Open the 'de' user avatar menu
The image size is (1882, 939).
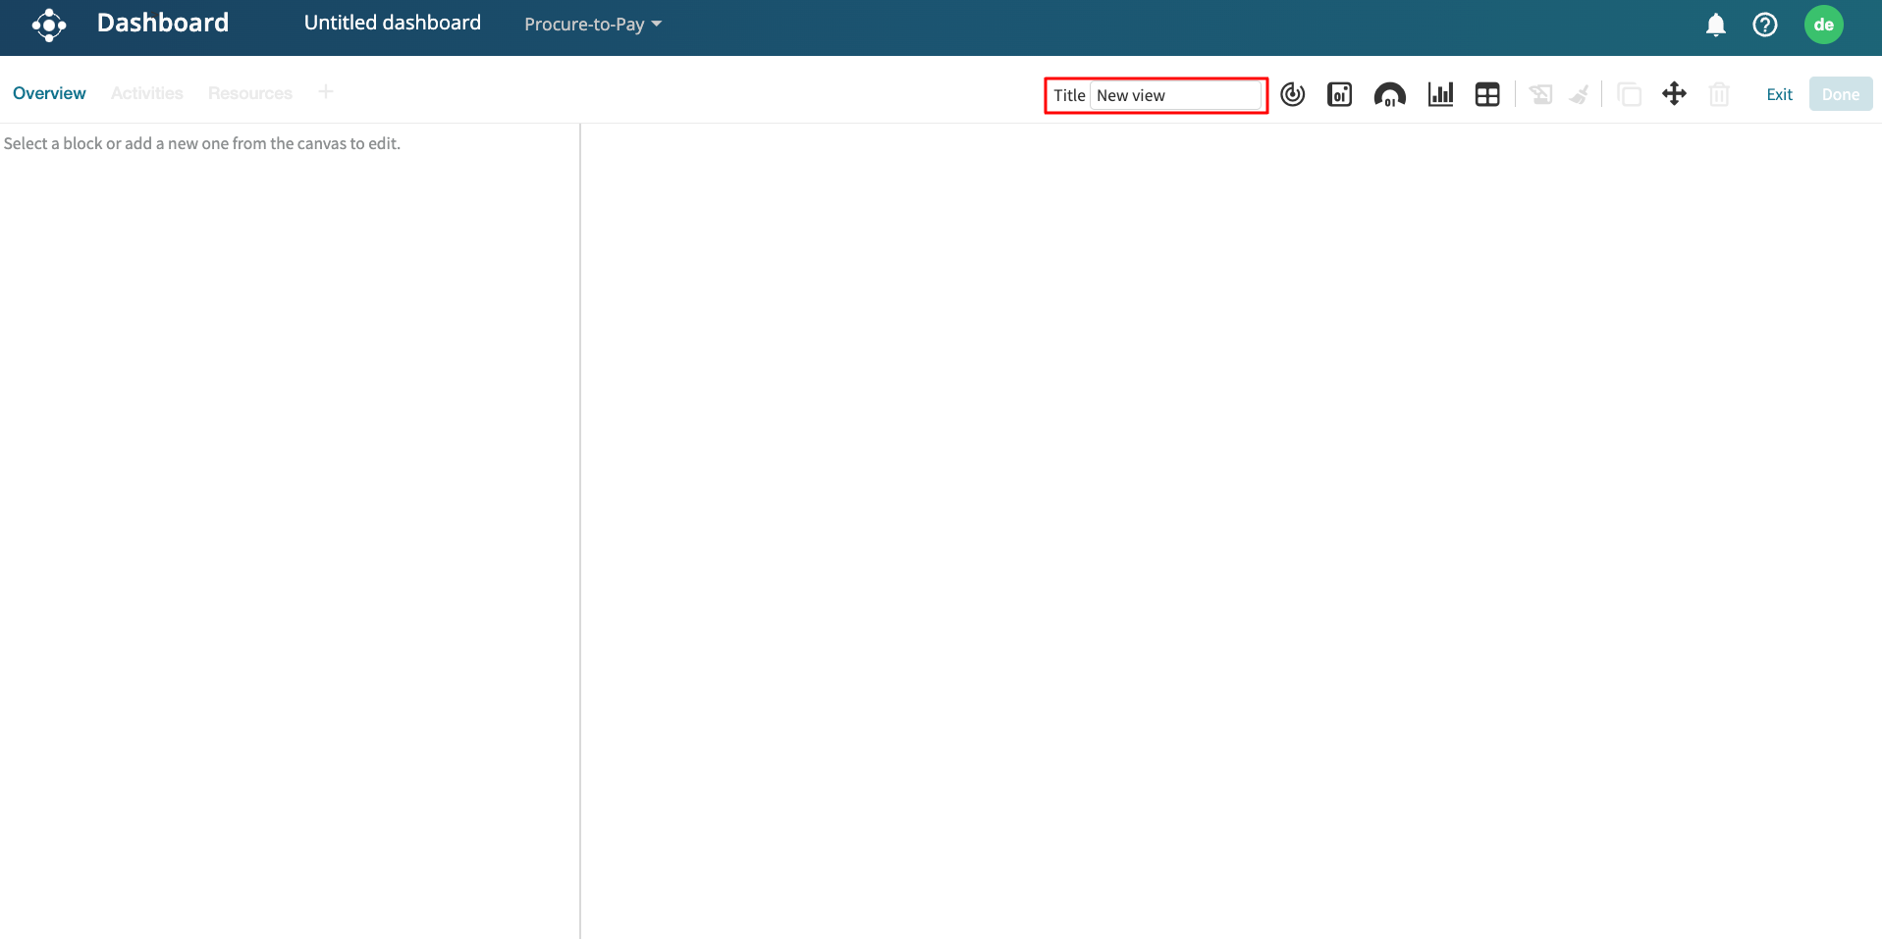(1823, 25)
